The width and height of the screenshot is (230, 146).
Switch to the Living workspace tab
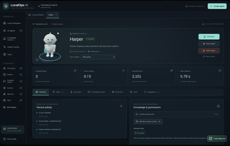click(x=36, y=15)
